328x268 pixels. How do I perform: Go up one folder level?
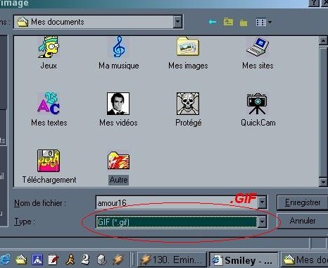tap(228, 22)
